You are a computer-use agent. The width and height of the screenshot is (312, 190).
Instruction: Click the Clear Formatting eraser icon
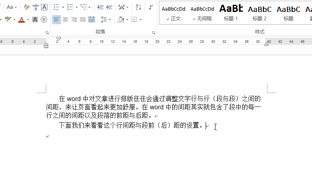coord(27,7)
